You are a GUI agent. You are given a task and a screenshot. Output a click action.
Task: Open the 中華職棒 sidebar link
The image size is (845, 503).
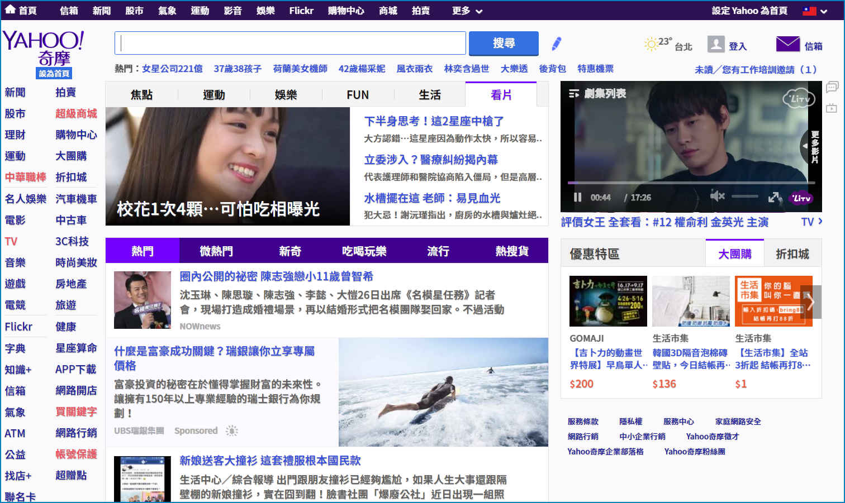click(x=26, y=177)
